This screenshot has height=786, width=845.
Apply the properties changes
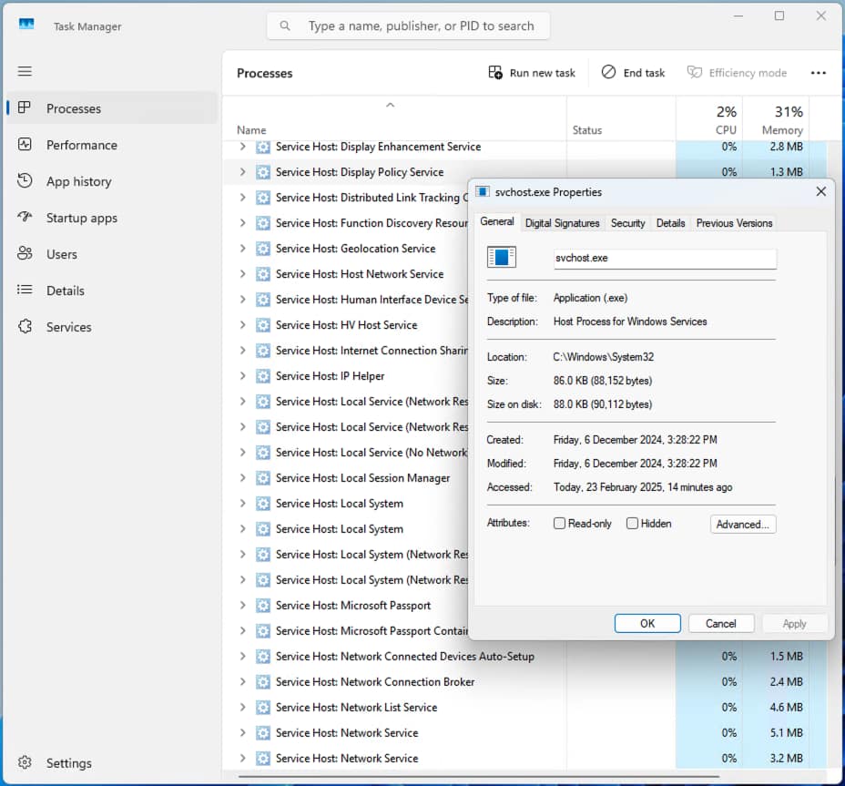[x=794, y=623]
